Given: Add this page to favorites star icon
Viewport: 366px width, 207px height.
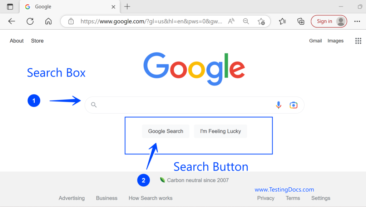Looking at the screenshot, I should click(x=261, y=21).
